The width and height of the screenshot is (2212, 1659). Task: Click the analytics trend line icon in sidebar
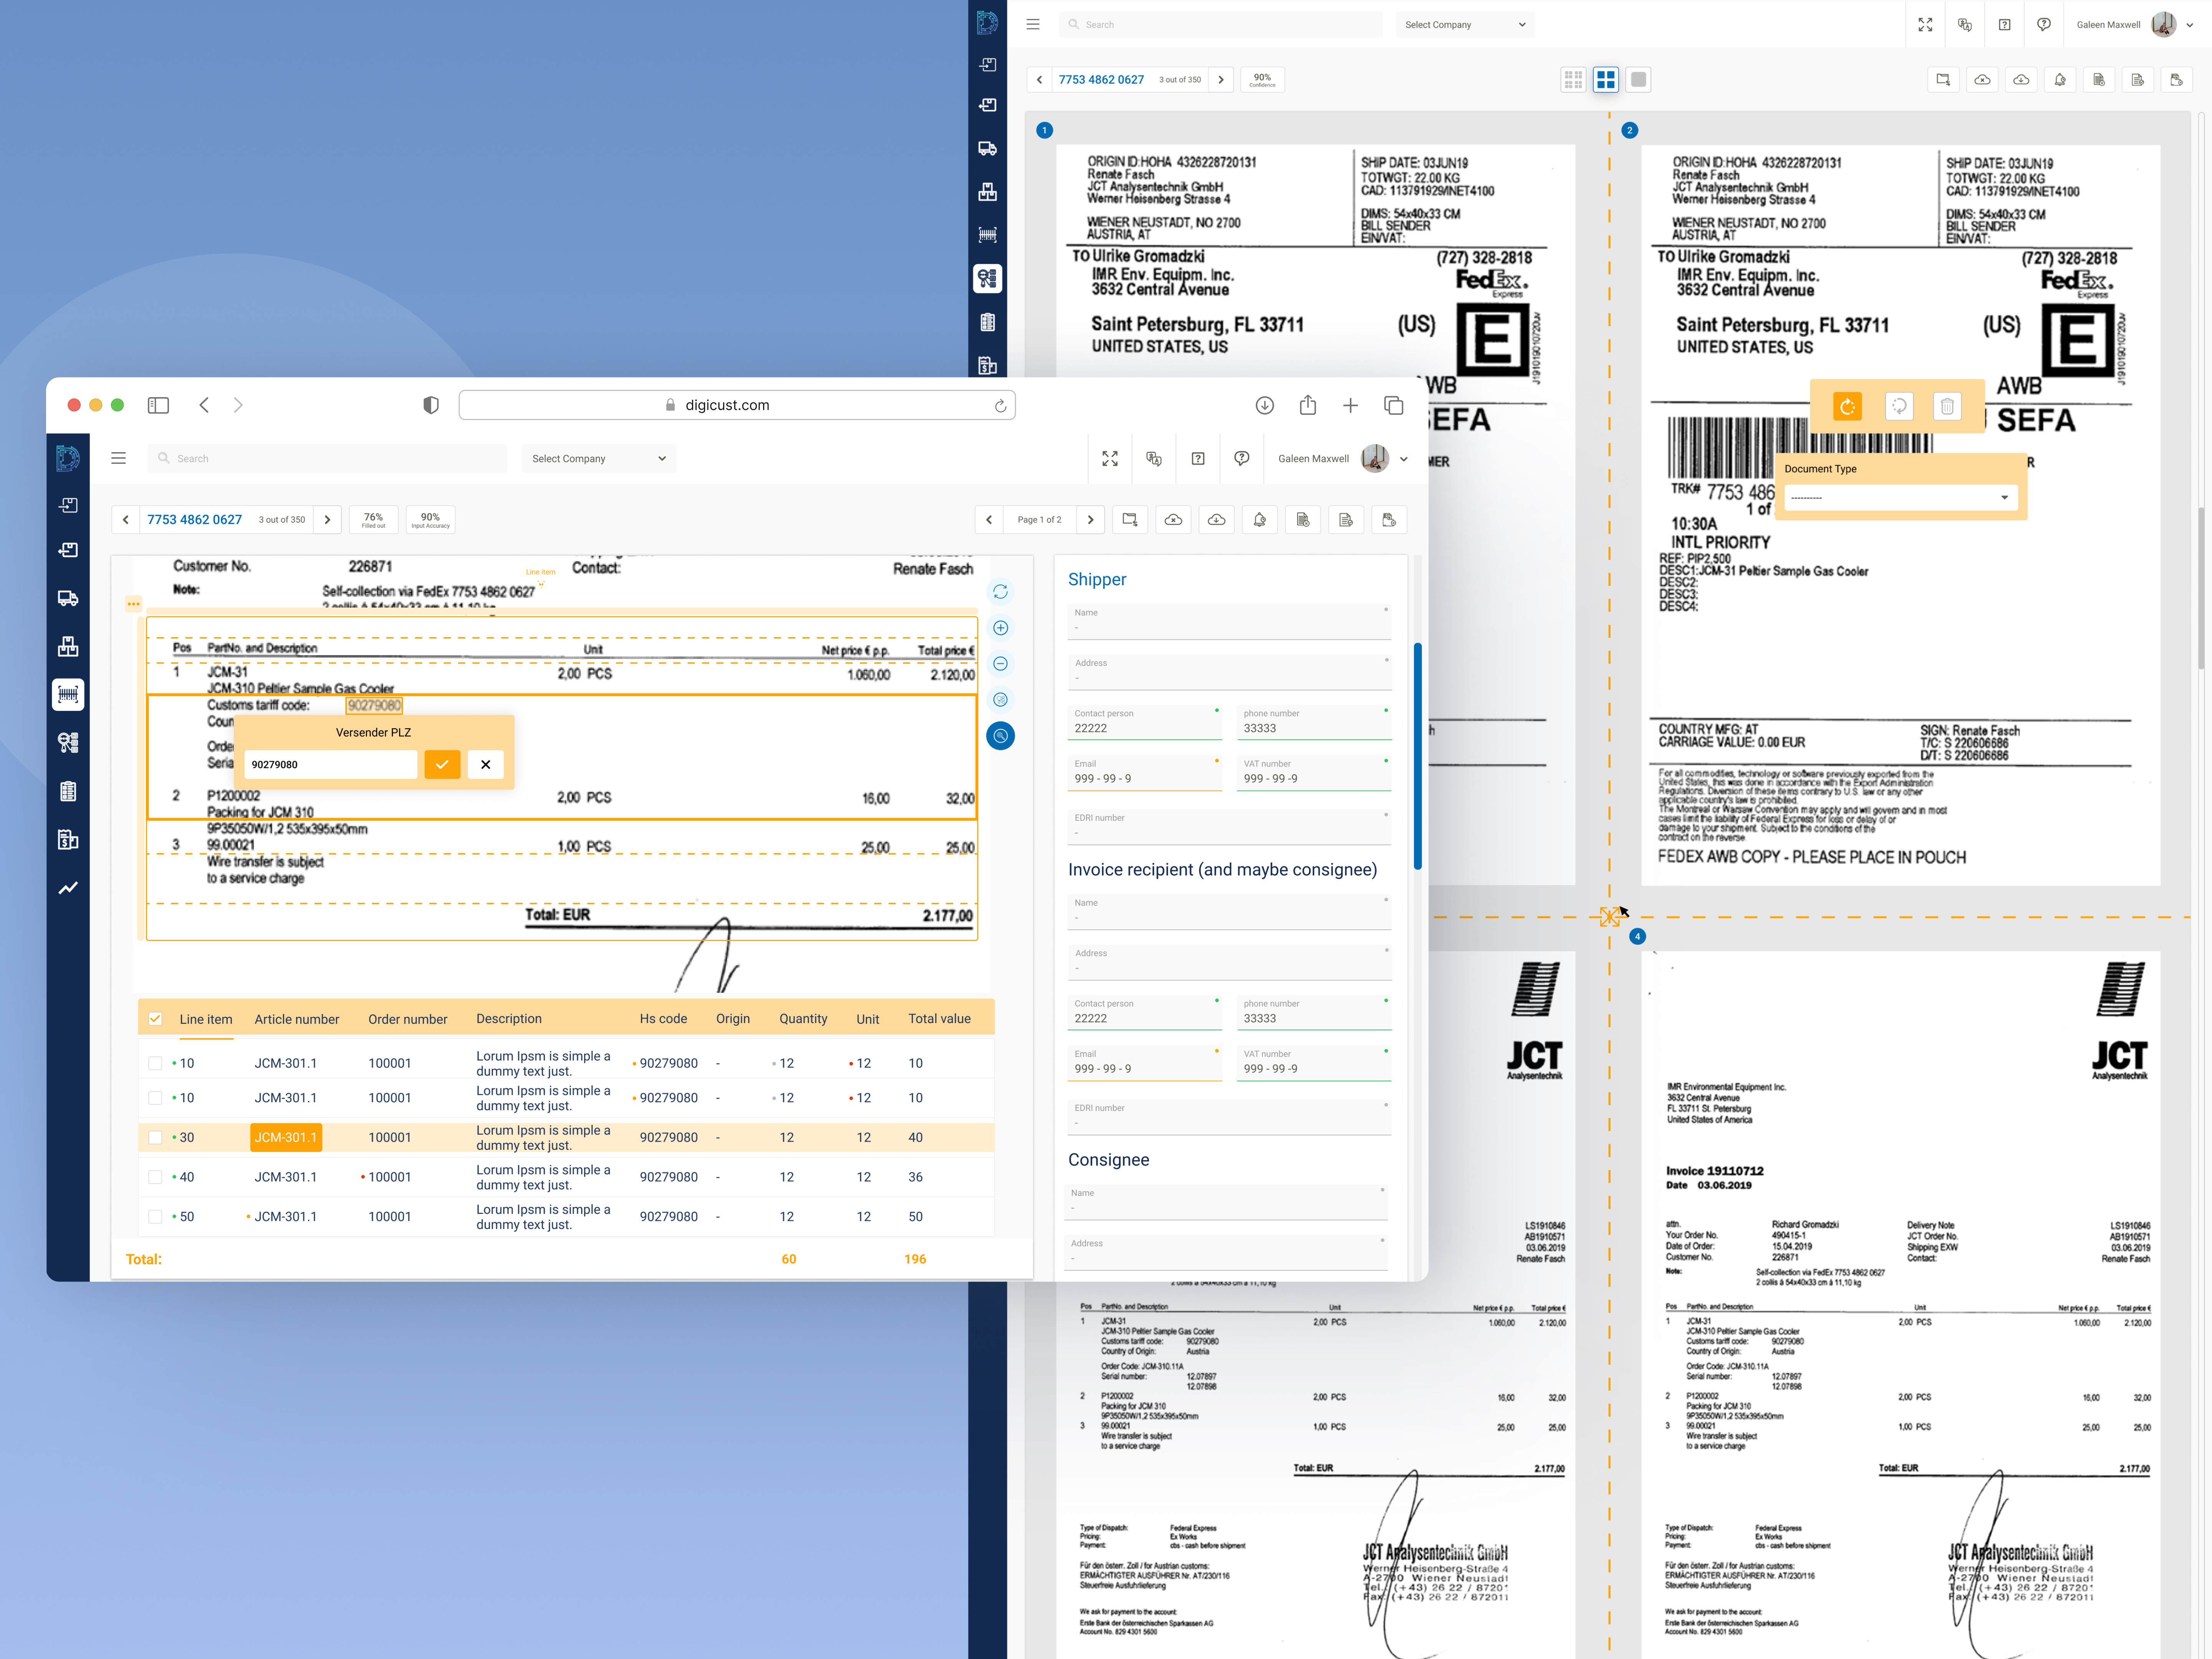[68, 888]
